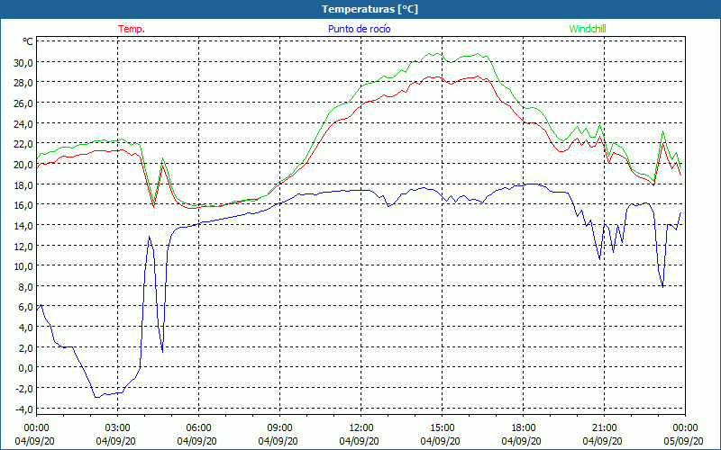Click the 21:00 time axis label
Viewport: 721px width, 450px height.
pyautogui.click(x=604, y=428)
